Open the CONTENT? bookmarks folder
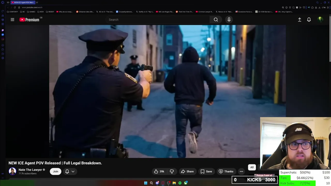 point(12,12)
